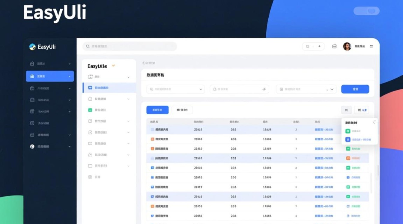Click the search field in the top header

[130, 46]
